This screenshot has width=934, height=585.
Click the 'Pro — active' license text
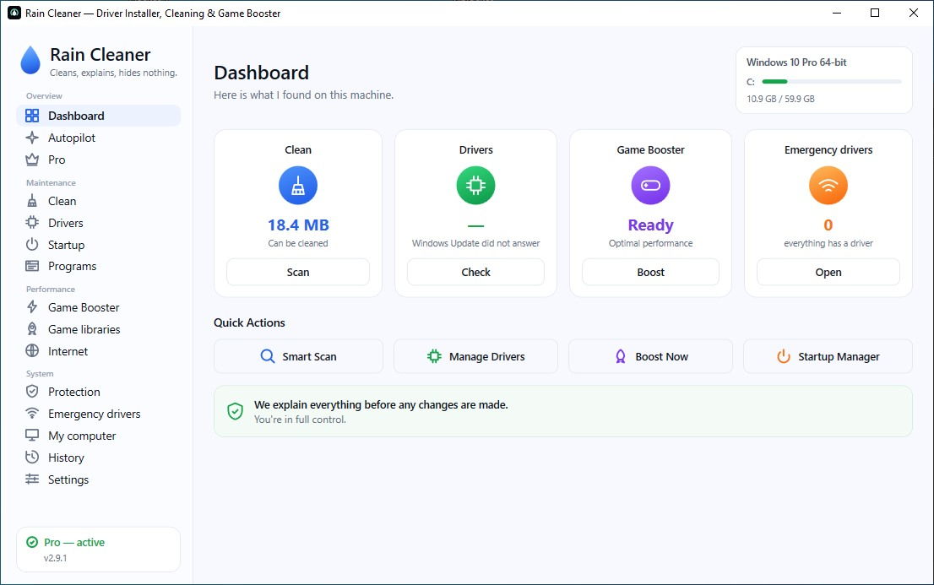(x=74, y=542)
